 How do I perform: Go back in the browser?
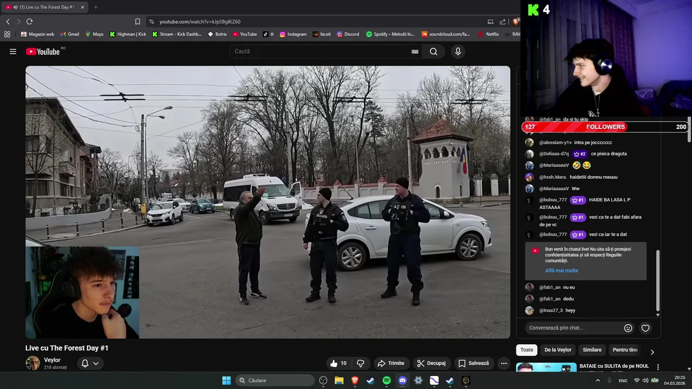[x=8, y=22]
